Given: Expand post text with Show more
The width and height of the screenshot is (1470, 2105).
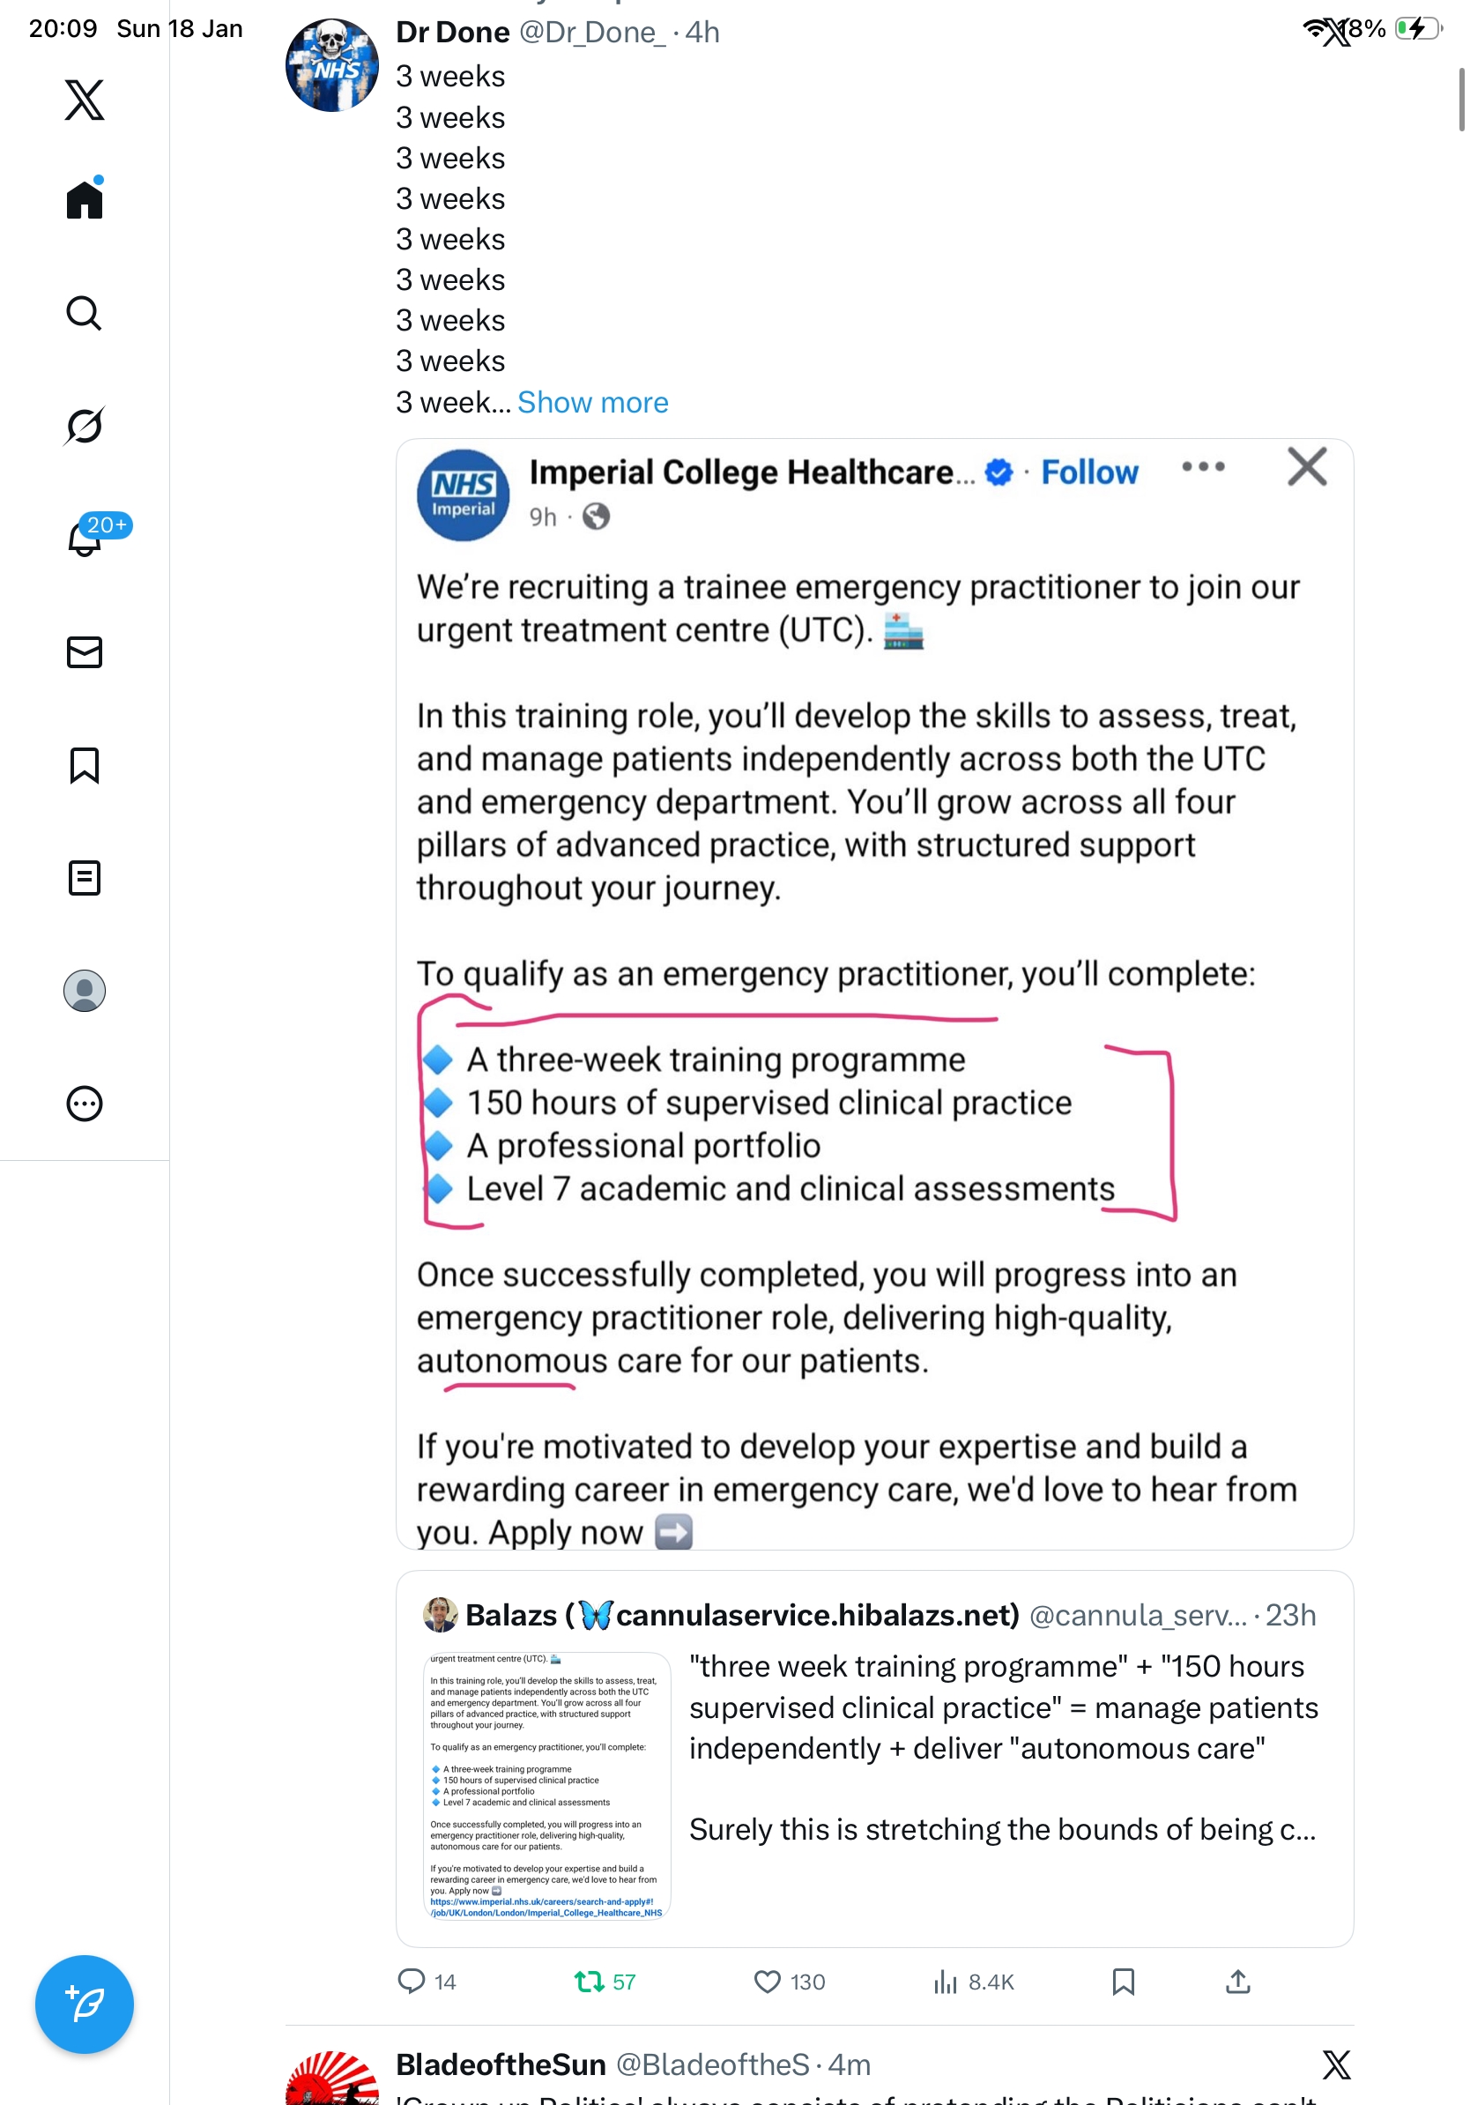Looking at the screenshot, I should click(593, 403).
